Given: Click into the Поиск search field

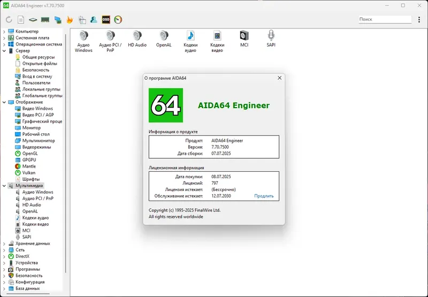Looking at the screenshot, I should 385,19.
